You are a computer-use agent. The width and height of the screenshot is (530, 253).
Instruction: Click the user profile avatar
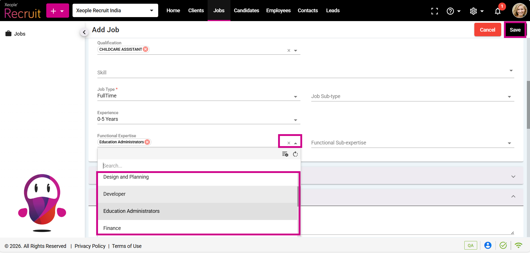(519, 11)
